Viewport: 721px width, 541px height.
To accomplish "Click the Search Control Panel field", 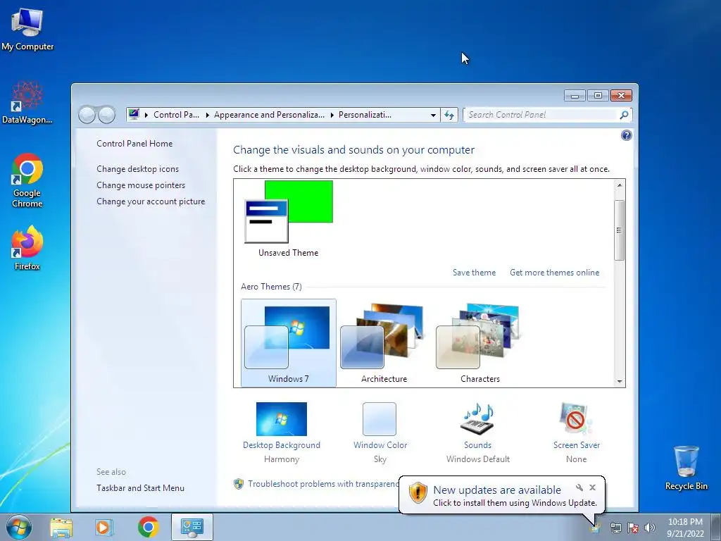I will point(541,115).
